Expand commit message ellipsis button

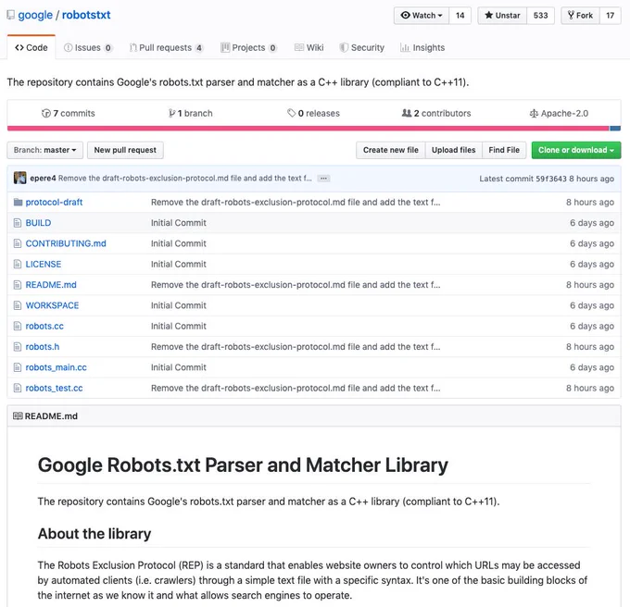point(323,179)
